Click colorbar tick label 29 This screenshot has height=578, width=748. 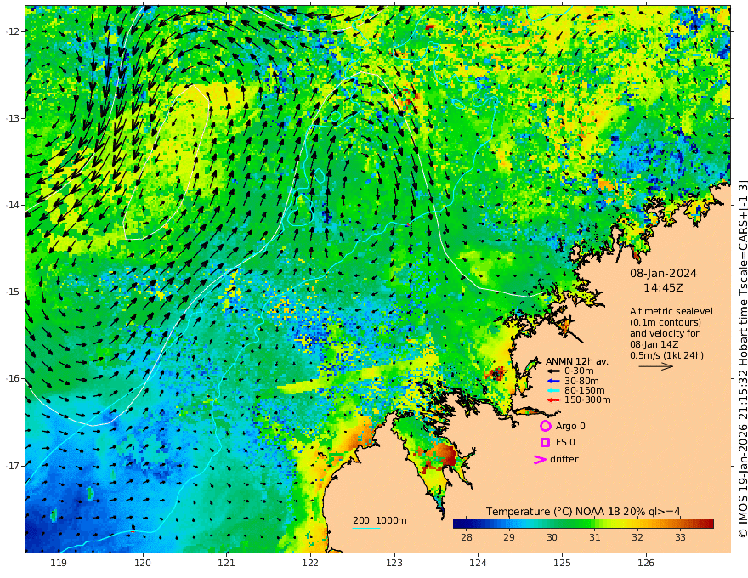509,537
